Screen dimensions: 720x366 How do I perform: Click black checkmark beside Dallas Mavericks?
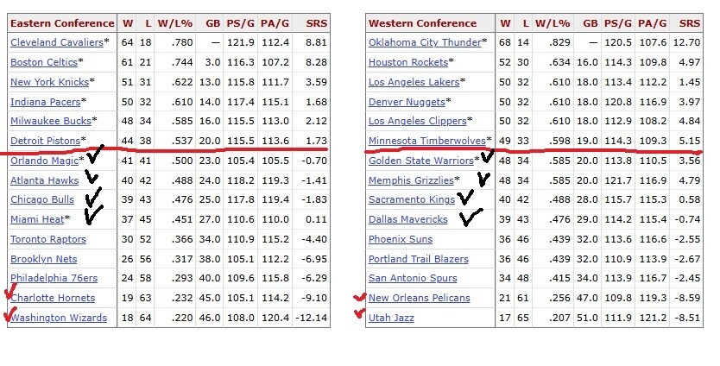(471, 218)
